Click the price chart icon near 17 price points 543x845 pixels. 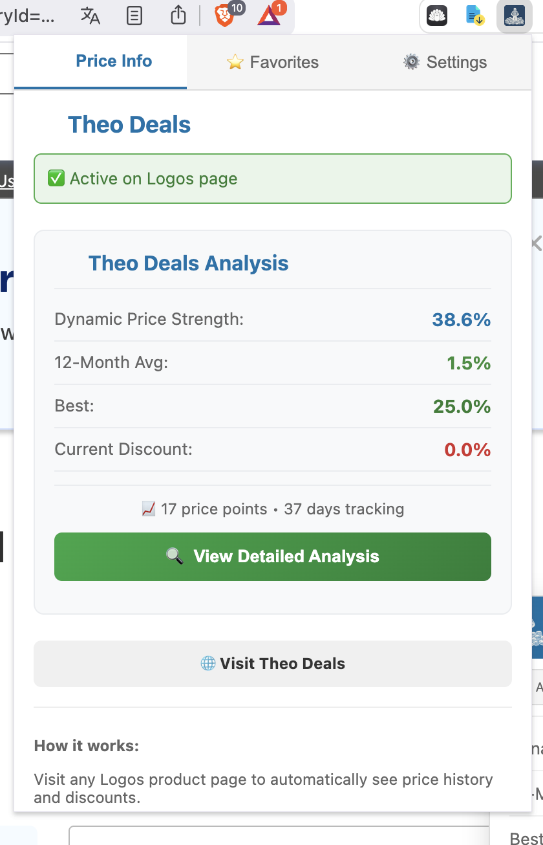pos(147,509)
